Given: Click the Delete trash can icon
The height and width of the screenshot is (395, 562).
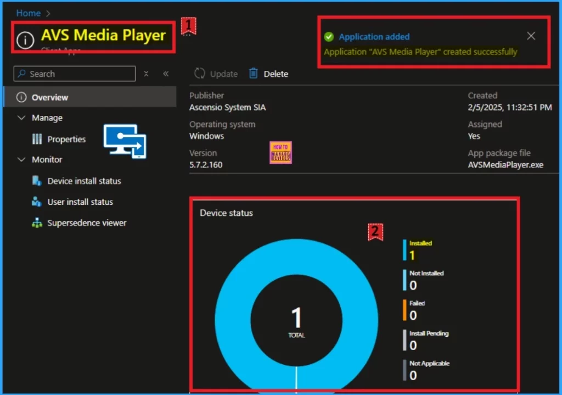Looking at the screenshot, I should click(254, 73).
